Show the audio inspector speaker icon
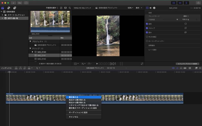This screenshot has width=202, height=126. [151, 8]
